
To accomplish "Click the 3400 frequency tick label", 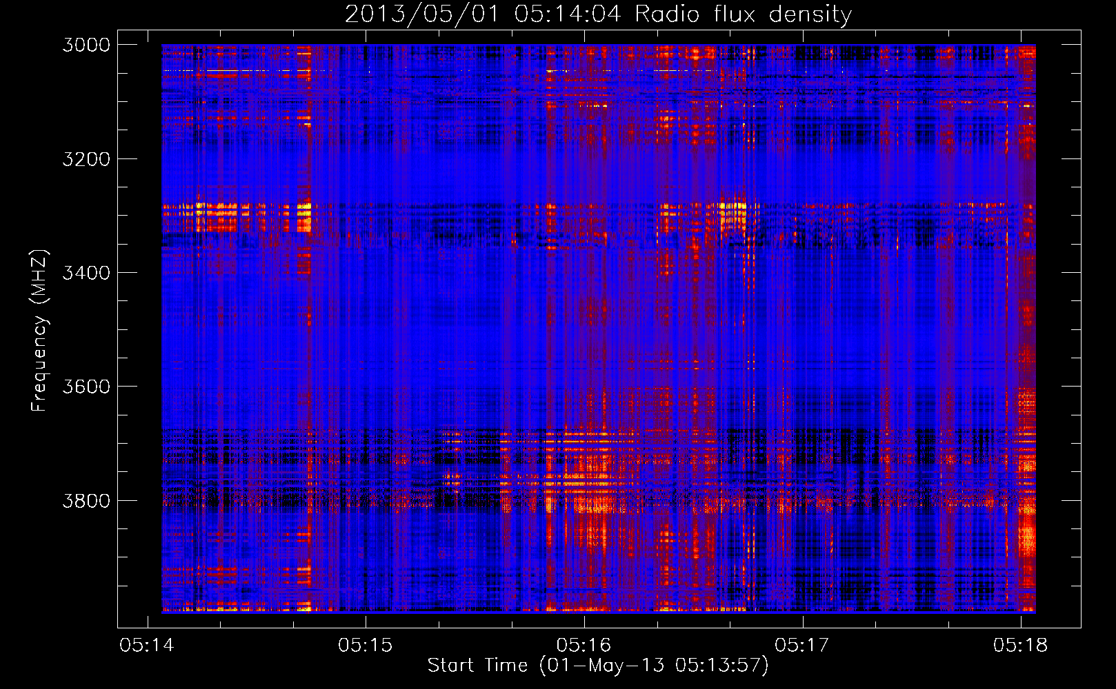I will click(86, 273).
